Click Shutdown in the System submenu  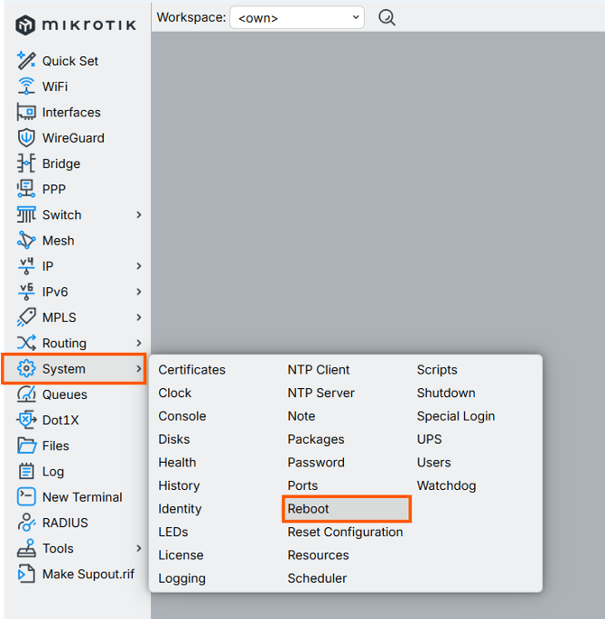coord(445,393)
